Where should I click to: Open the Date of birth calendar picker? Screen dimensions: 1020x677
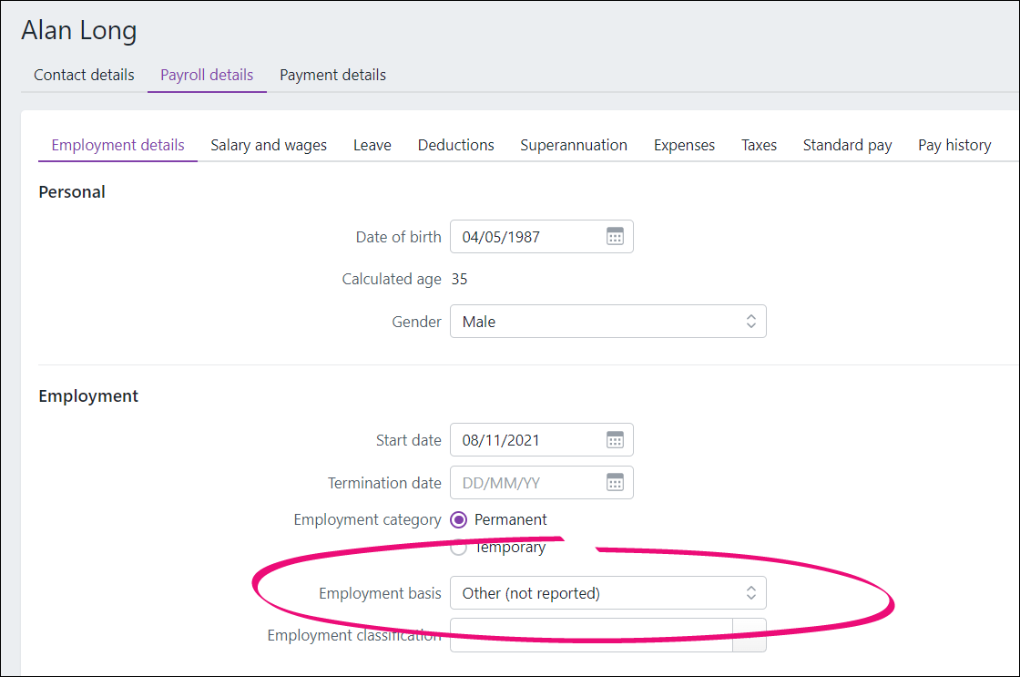[615, 237]
